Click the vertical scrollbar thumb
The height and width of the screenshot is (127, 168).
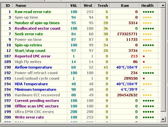[x=163, y=59]
